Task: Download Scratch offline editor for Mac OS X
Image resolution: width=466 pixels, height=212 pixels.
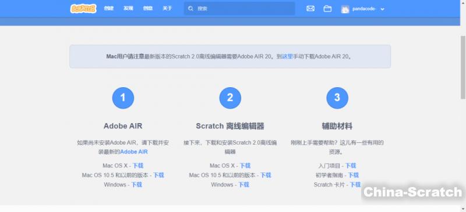Action: [x=245, y=166]
